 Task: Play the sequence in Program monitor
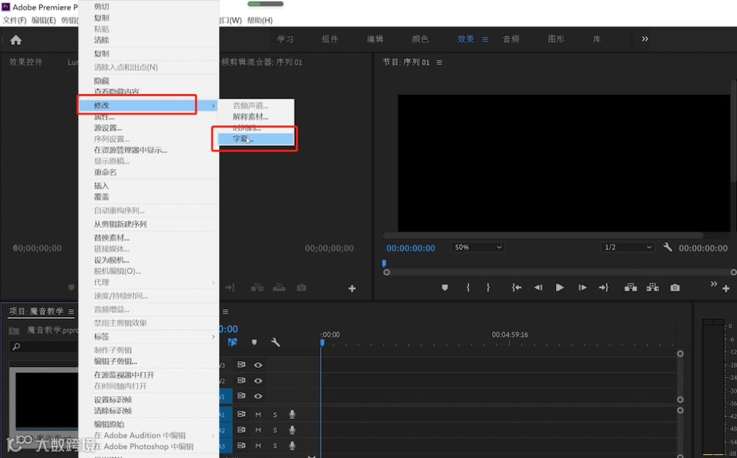click(x=560, y=288)
